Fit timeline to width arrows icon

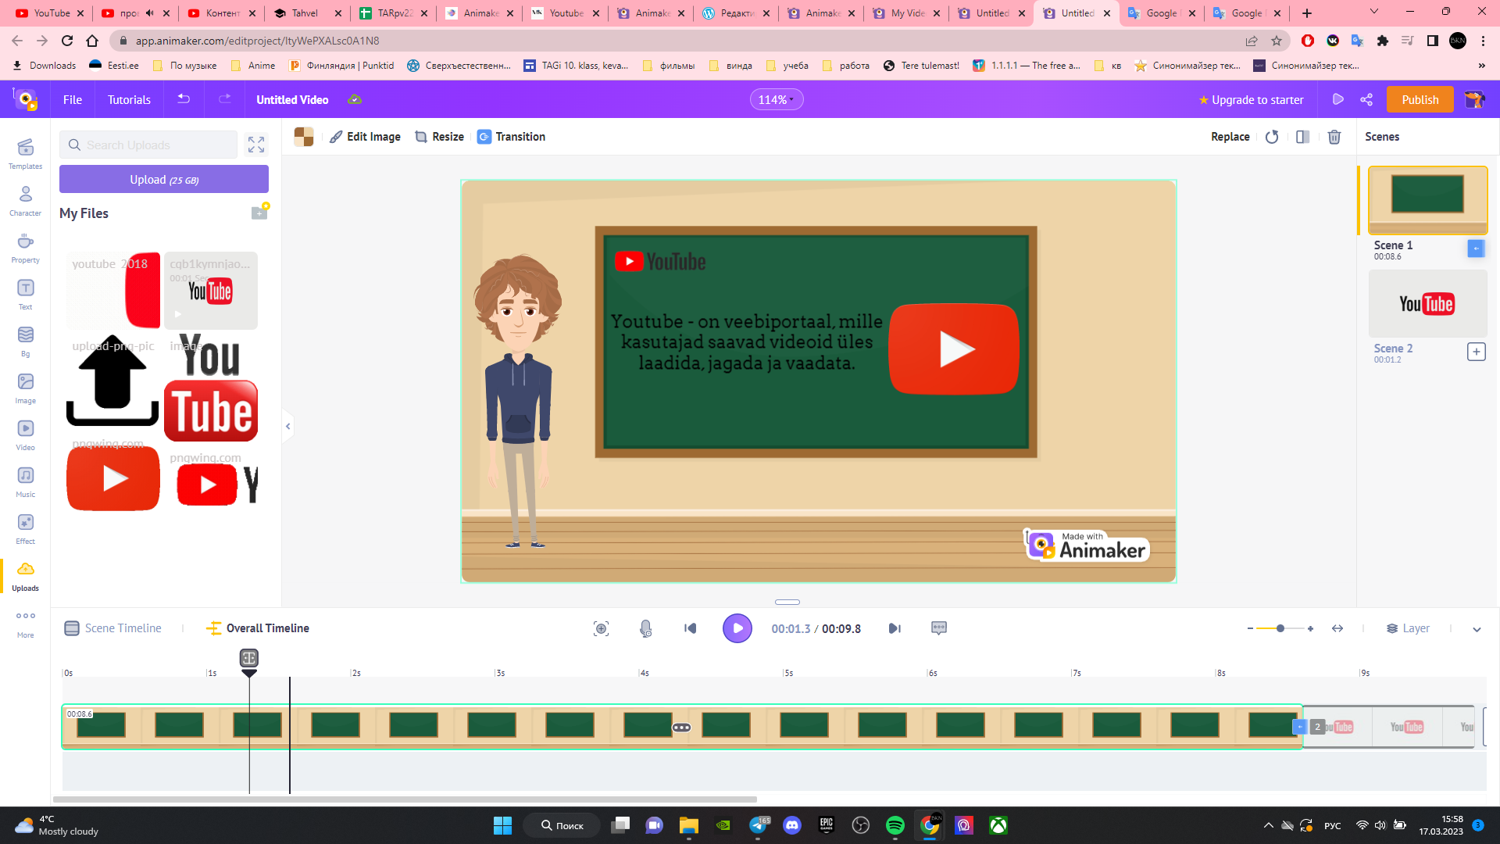[1337, 628]
